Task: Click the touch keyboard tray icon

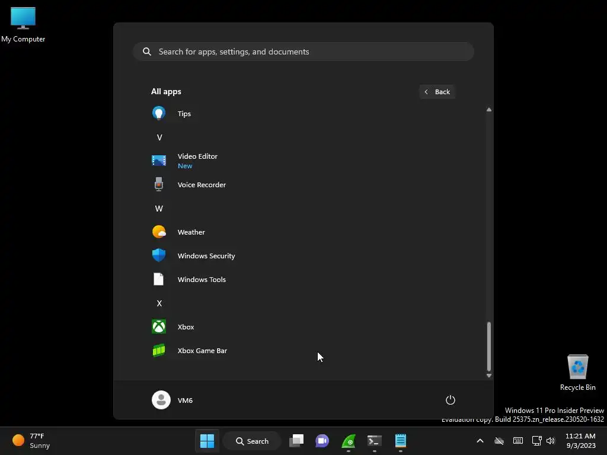Action: 518,441
